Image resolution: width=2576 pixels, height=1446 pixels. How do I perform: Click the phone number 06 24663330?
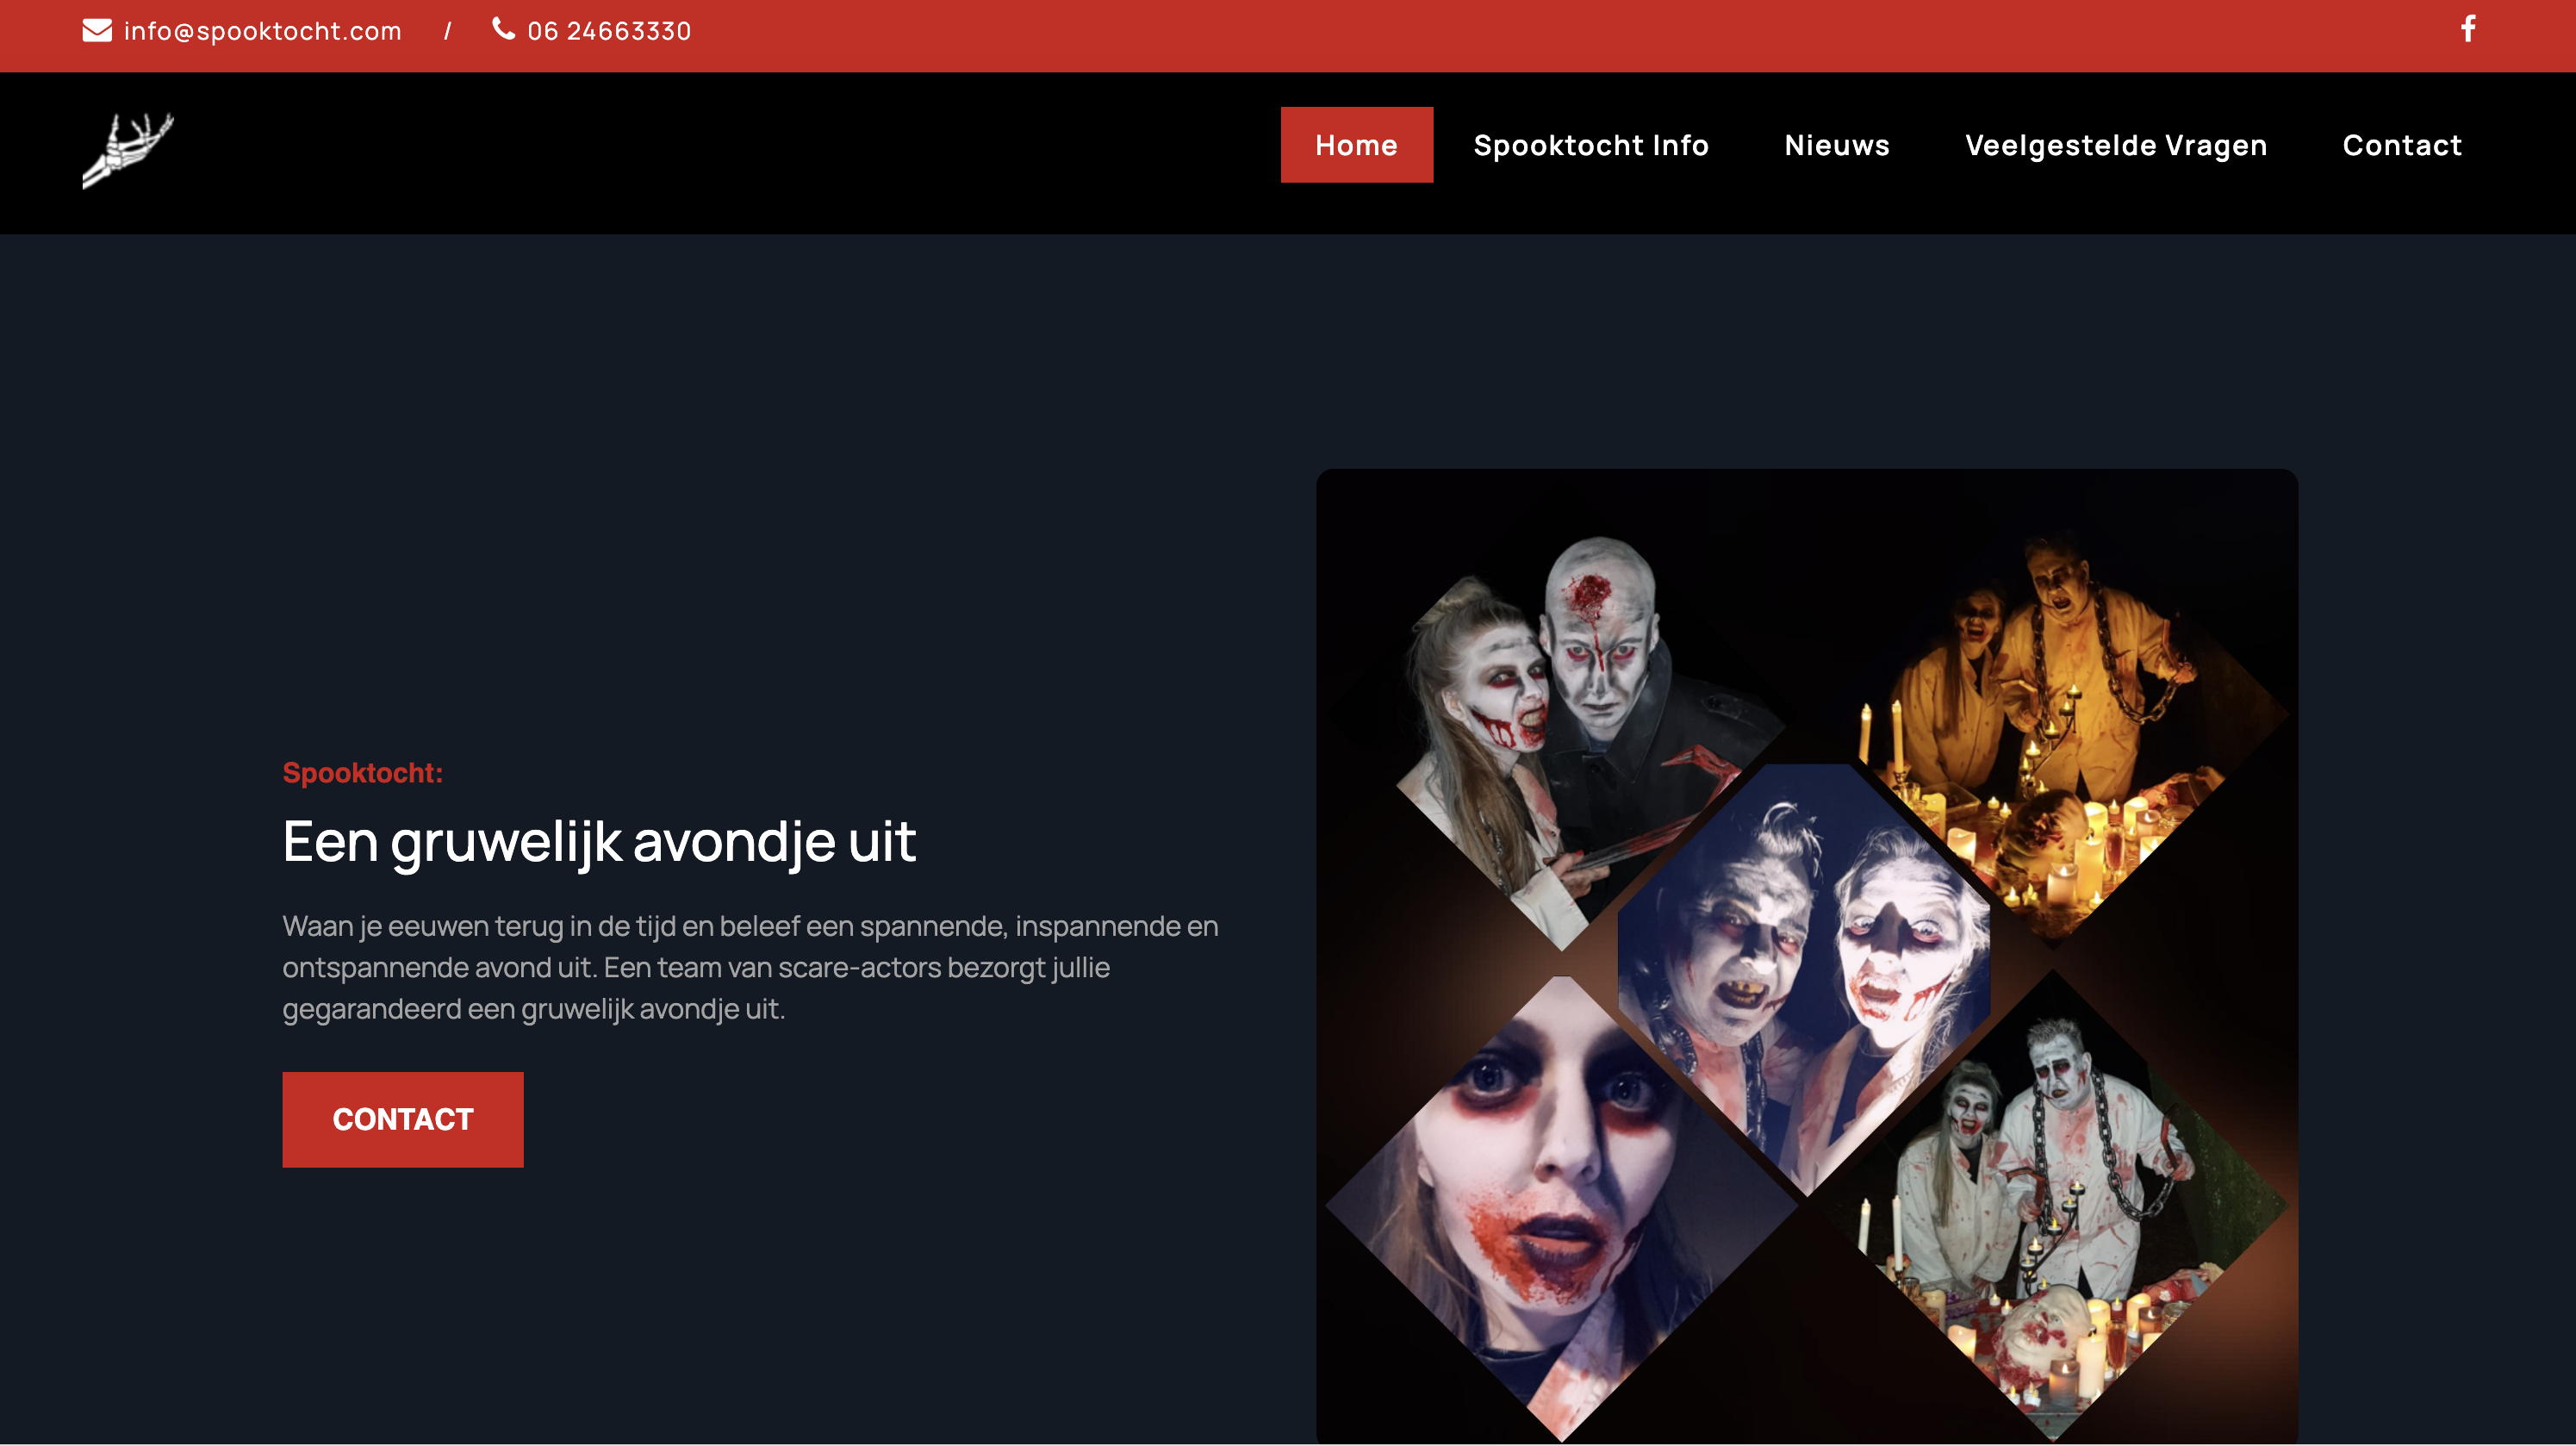(609, 31)
